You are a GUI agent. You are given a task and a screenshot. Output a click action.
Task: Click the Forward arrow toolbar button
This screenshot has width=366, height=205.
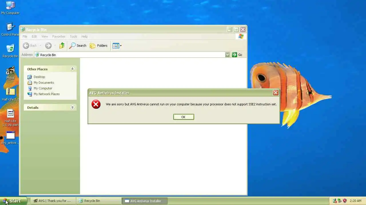pyautogui.click(x=48, y=46)
